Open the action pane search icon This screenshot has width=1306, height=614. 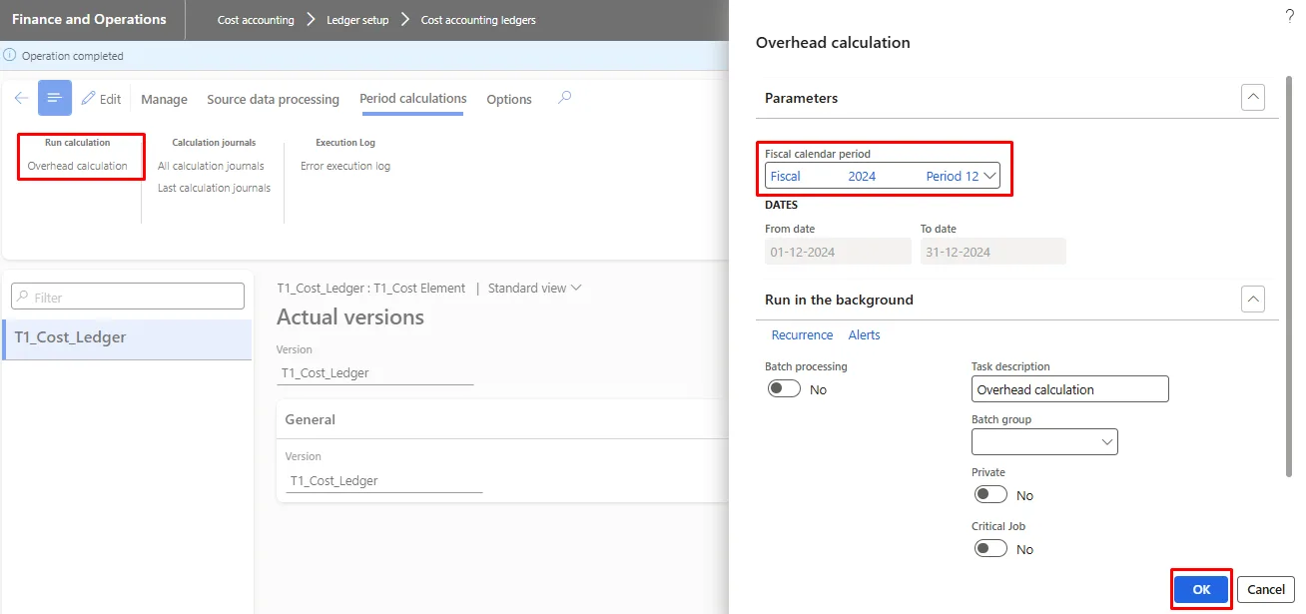click(564, 98)
